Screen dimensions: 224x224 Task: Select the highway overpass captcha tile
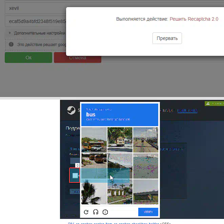(x=146, y=192)
